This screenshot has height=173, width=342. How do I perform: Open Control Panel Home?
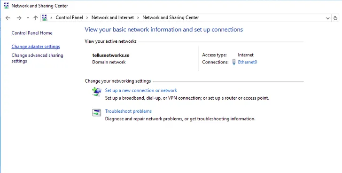32,33
